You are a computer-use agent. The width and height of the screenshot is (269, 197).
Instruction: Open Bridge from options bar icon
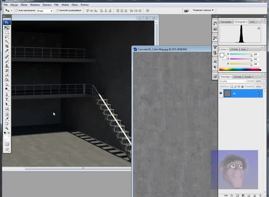(186, 11)
